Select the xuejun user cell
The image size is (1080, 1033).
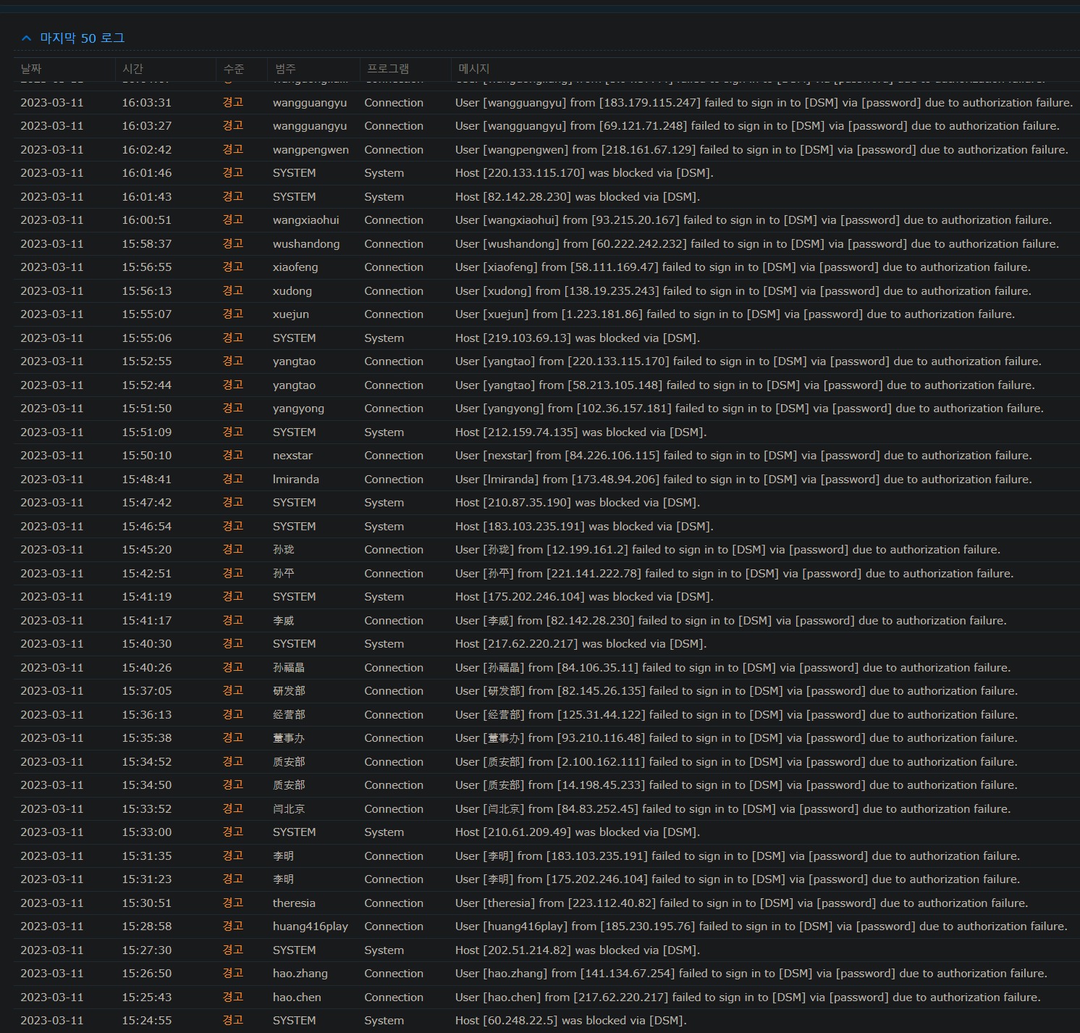[x=291, y=314]
